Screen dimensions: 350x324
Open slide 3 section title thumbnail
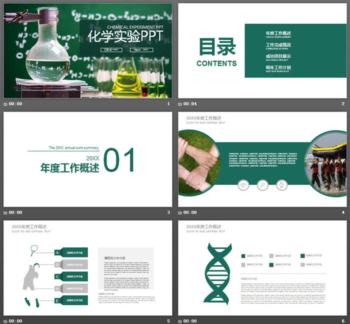(87, 159)
